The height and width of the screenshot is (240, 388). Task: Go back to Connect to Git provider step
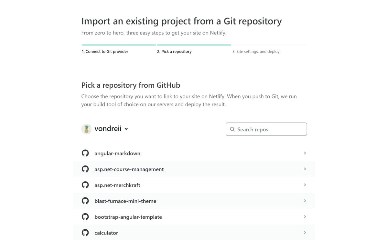coord(105,51)
